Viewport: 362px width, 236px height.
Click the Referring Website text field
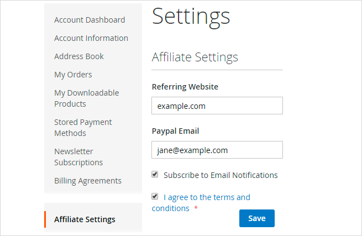coord(217,106)
